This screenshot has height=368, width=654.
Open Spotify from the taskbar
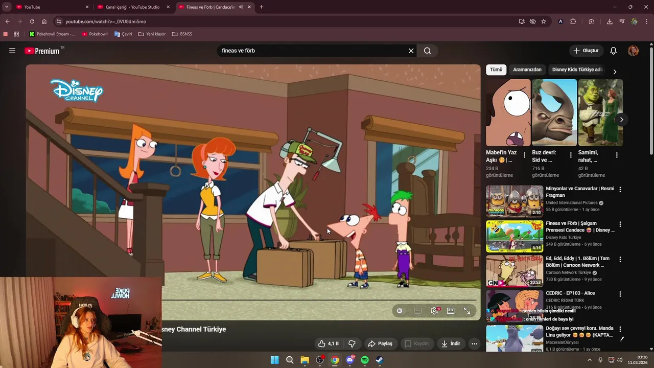click(x=365, y=360)
